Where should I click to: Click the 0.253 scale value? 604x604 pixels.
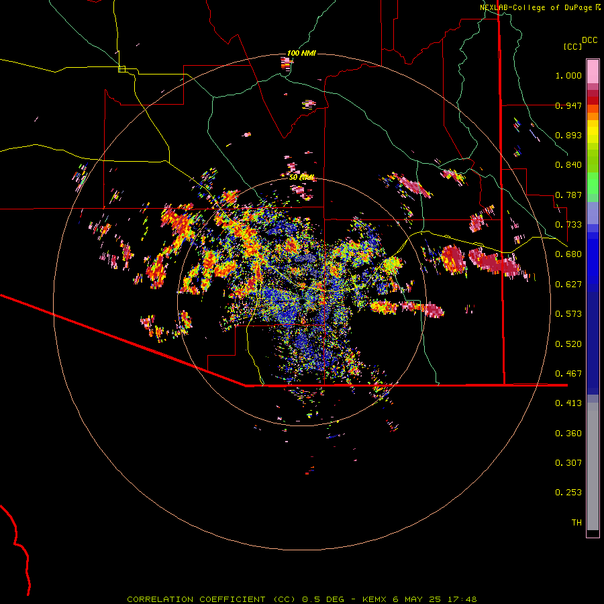coord(568,493)
